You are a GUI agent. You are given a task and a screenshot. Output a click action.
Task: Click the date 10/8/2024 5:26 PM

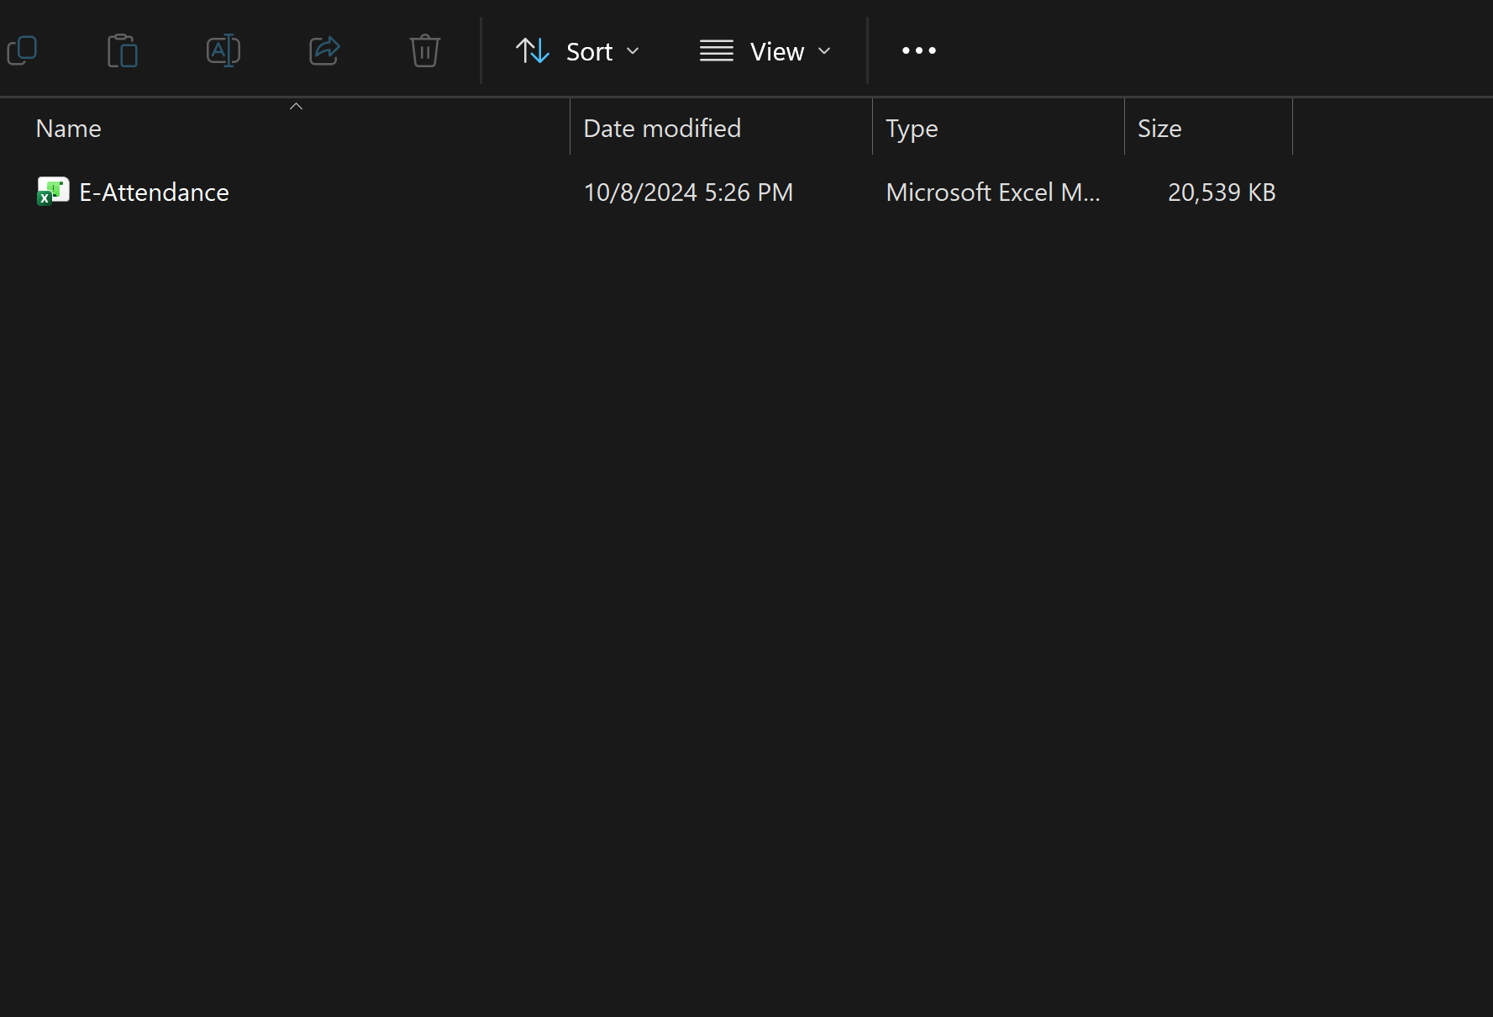click(688, 192)
